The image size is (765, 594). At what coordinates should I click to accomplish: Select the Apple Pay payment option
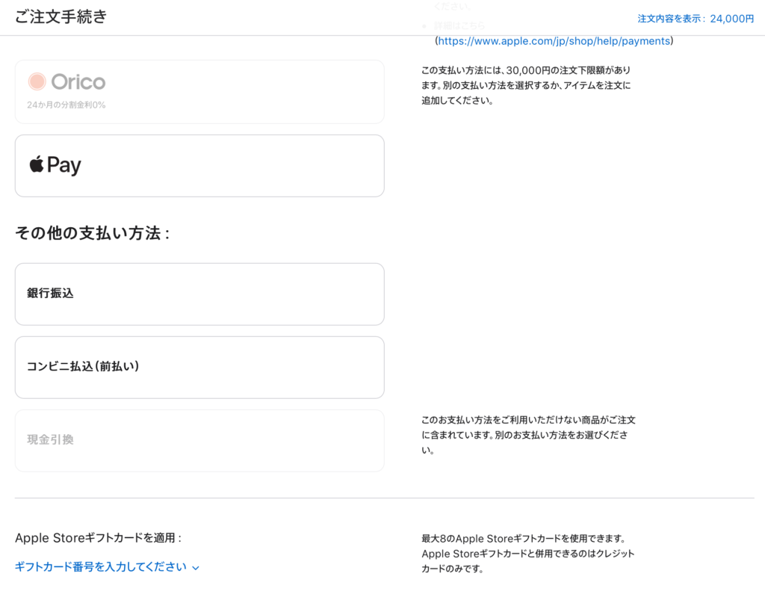coord(199,166)
